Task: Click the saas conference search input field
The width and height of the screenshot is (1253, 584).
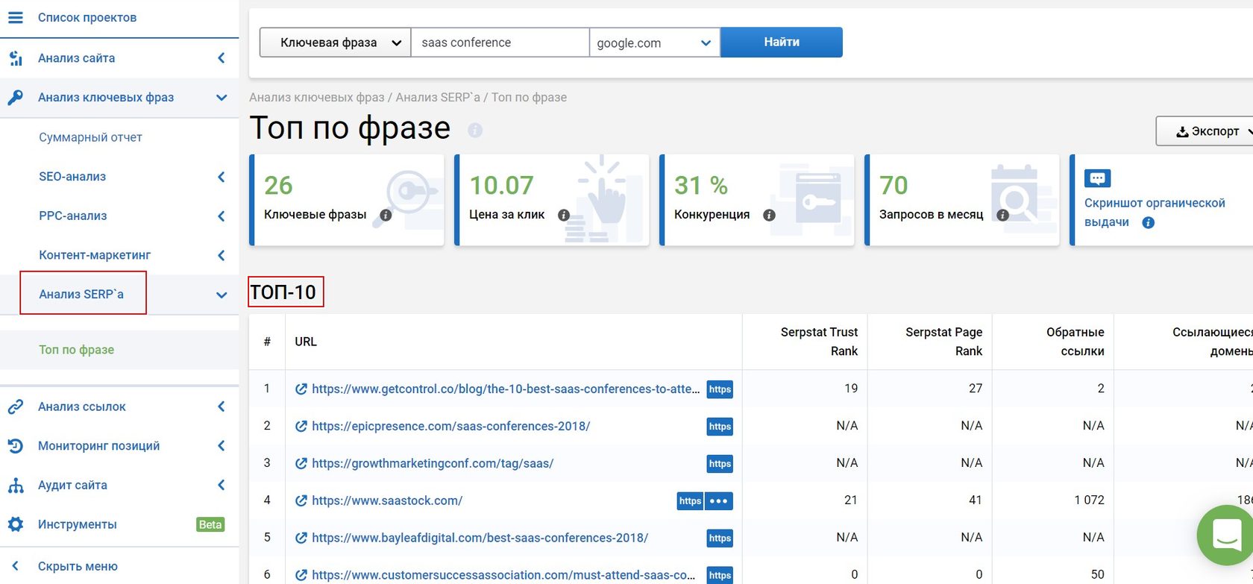Action: click(500, 43)
